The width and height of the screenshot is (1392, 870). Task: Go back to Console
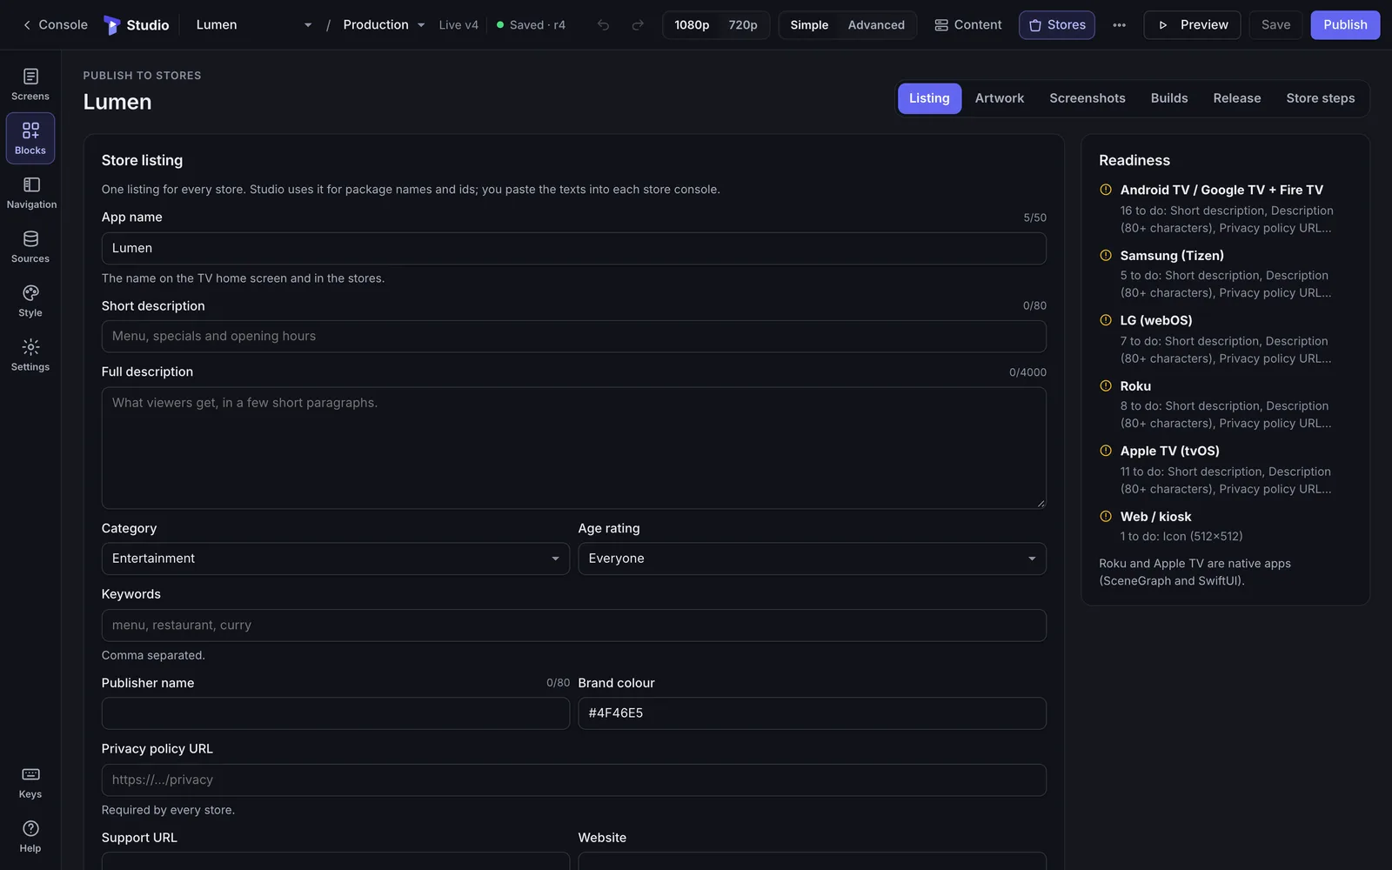(55, 25)
